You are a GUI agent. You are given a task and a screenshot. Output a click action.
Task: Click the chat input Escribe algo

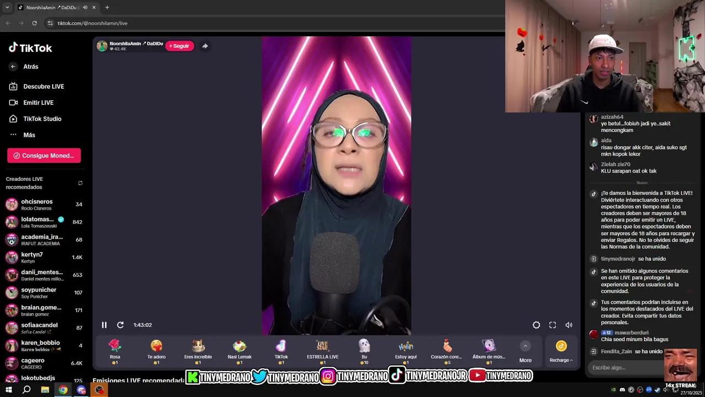626,367
